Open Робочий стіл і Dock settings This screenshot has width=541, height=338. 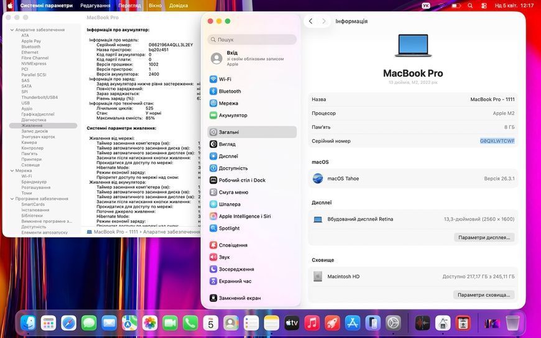[252, 180]
